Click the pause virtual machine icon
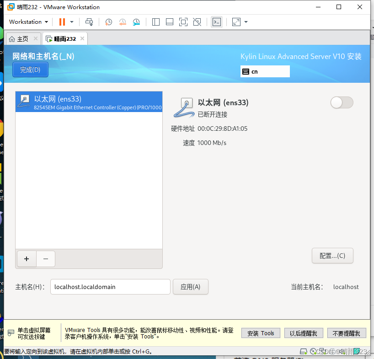374x359 pixels. pos(62,22)
